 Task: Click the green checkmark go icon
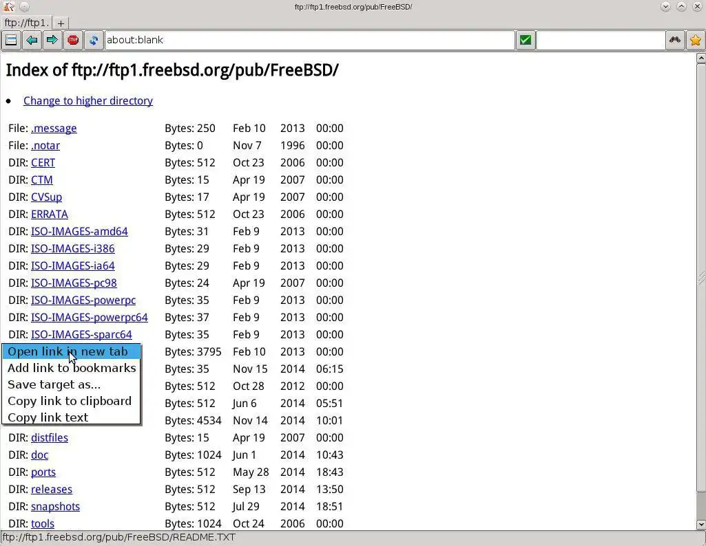[526, 40]
